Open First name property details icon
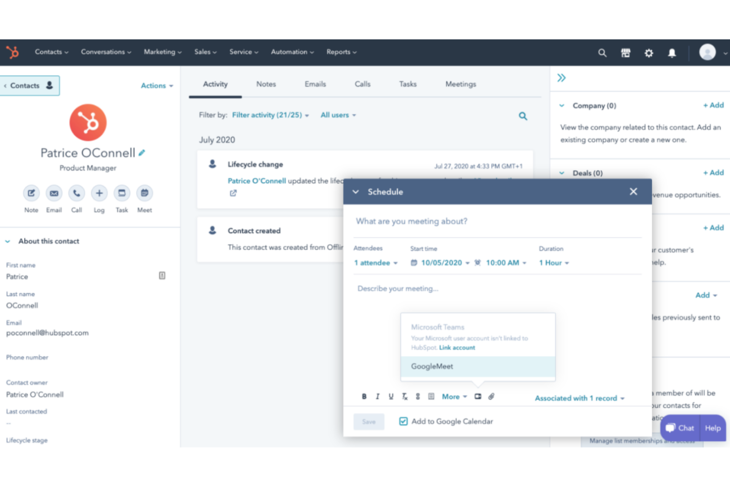The image size is (730, 487). (x=162, y=275)
